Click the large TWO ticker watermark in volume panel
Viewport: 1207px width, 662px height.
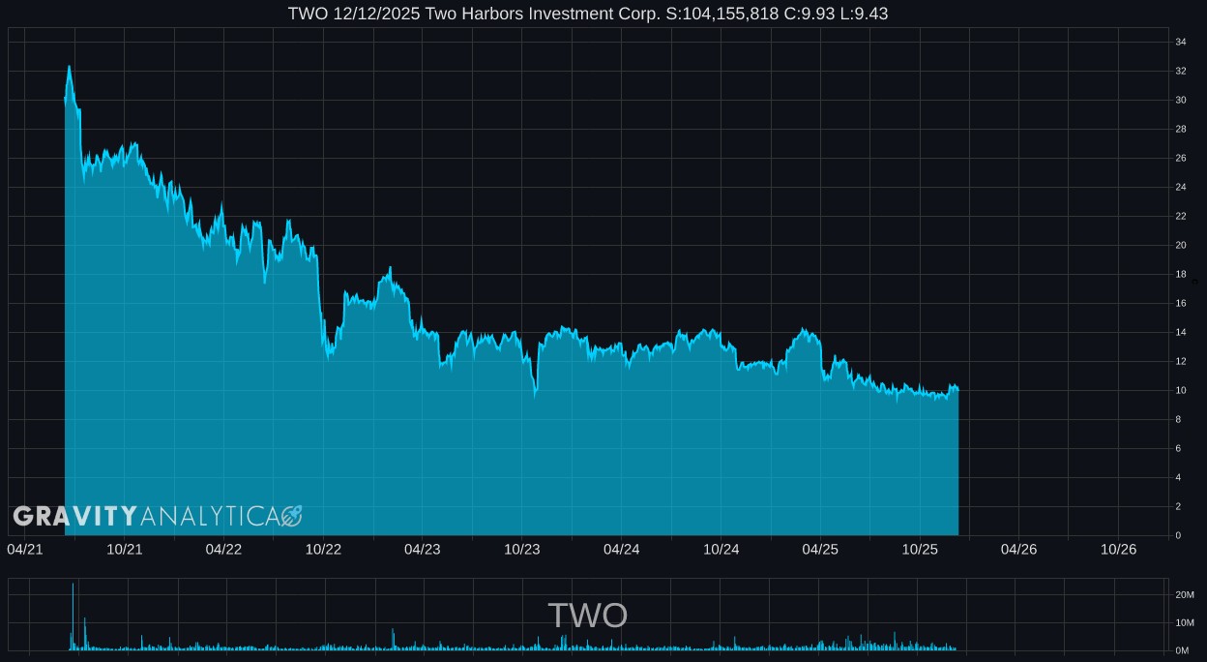click(x=587, y=616)
